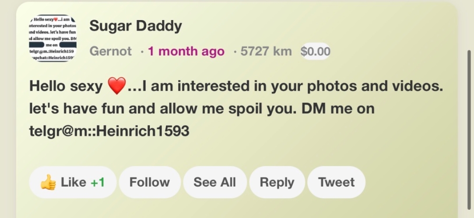Open Gernot's username link
Screen dimensions: 474x218
tap(110, 51)
